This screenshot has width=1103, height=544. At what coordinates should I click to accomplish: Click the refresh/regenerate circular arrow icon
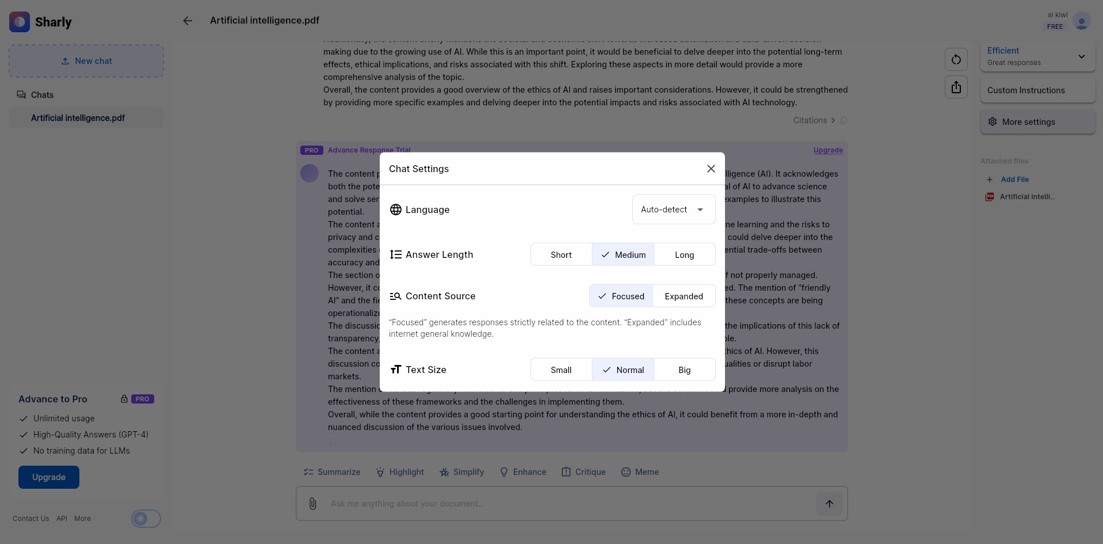956,59
